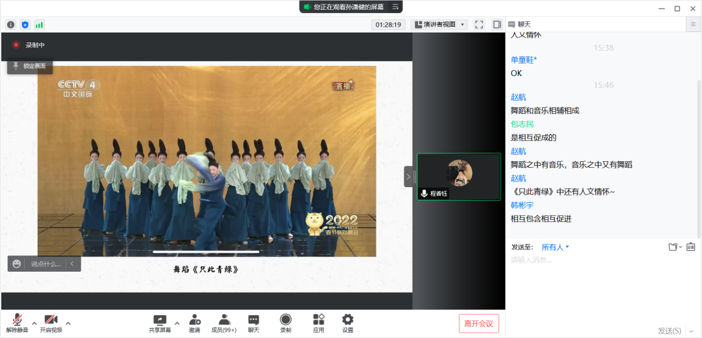Choose recipient in 所有人 dropdown
The width and height of the screenshot is (702, 338).
pyautogui.click(x=555, y=246)
